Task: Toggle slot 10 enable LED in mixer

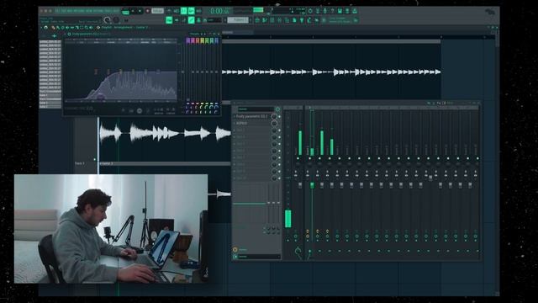Action: click(279, 178)
